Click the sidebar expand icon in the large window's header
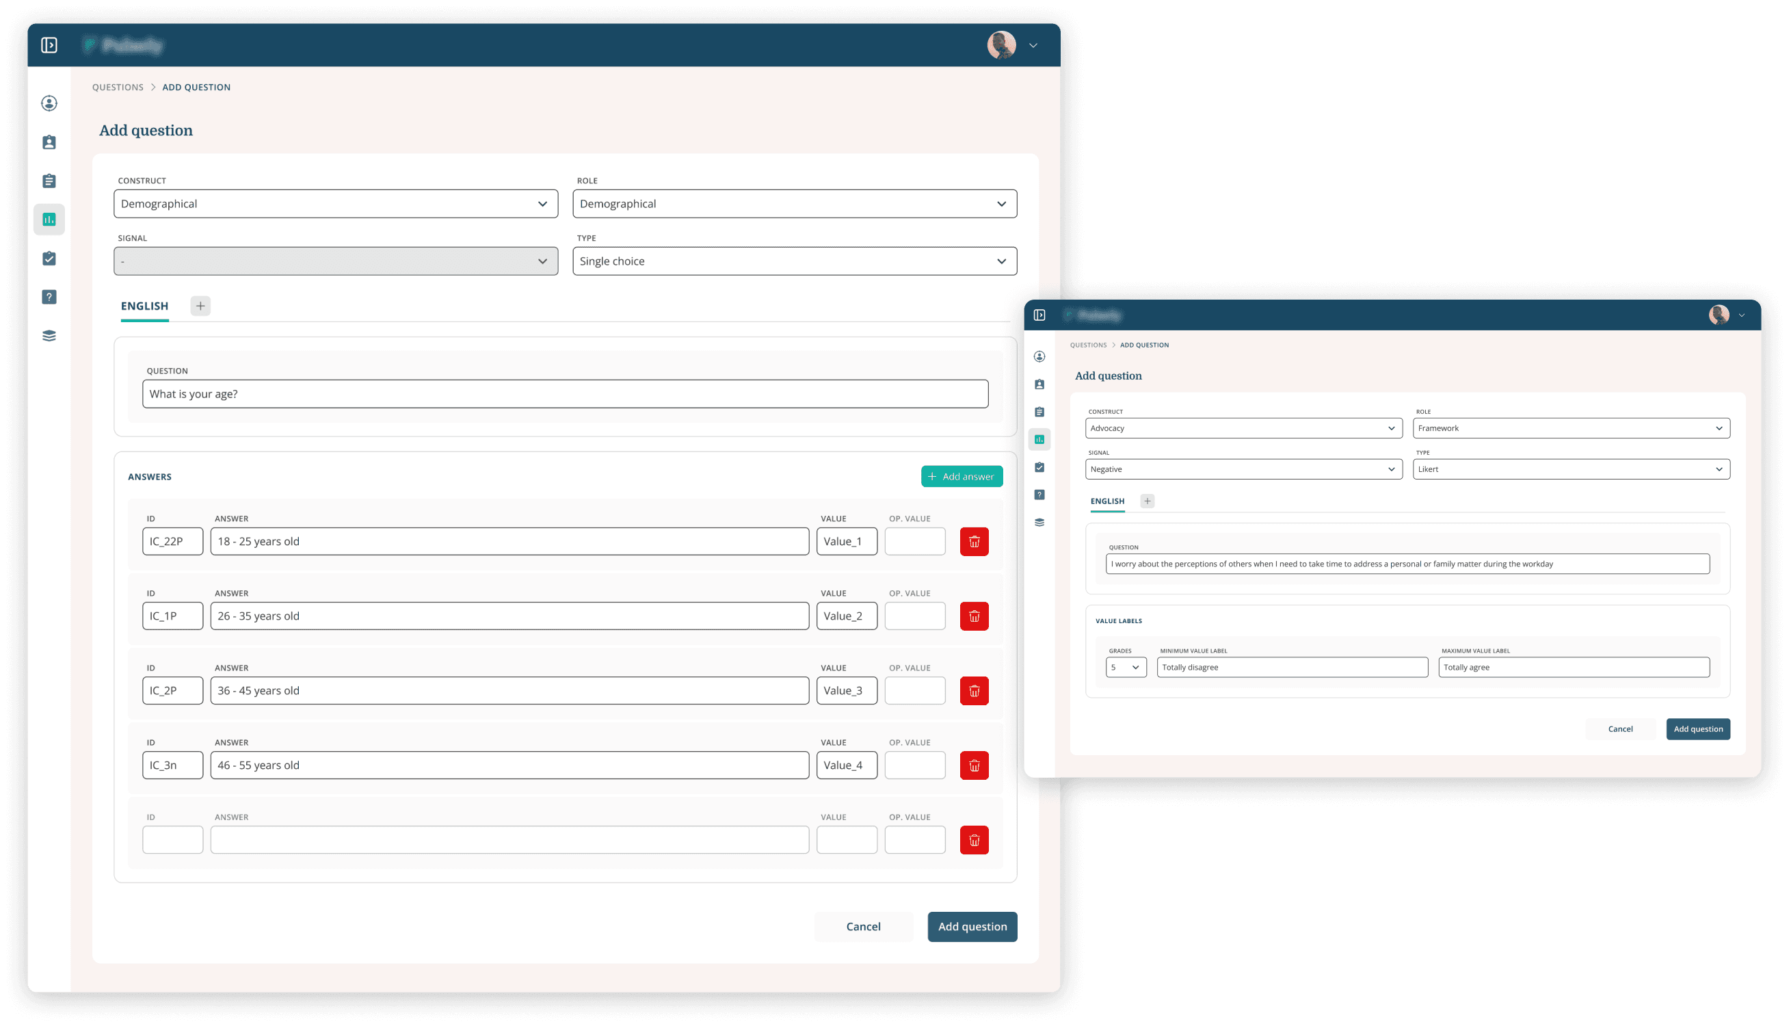 49,45
